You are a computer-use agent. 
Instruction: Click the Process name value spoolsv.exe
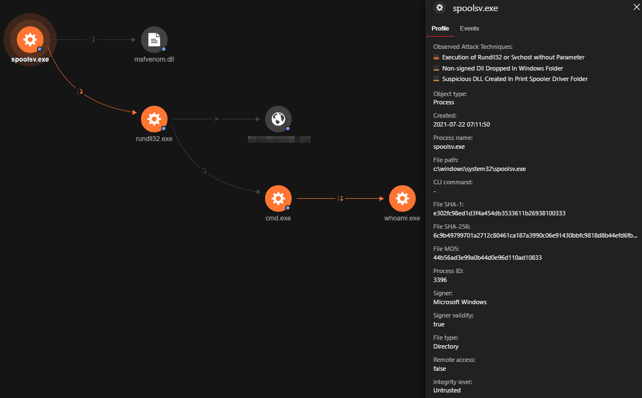tap(449, 147)
